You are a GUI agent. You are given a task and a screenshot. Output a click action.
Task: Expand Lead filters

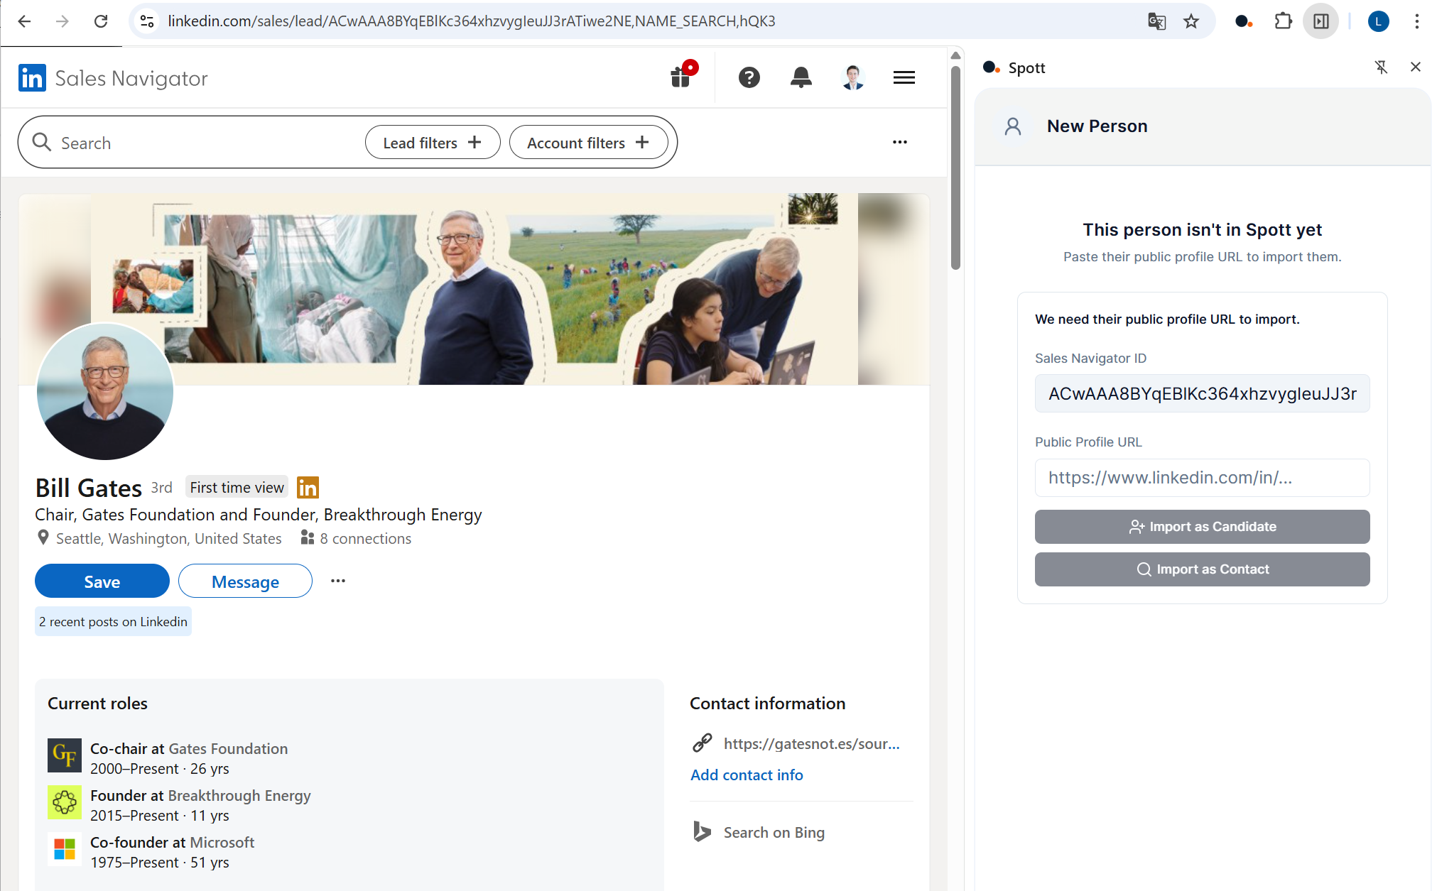(x=432, y=143)
